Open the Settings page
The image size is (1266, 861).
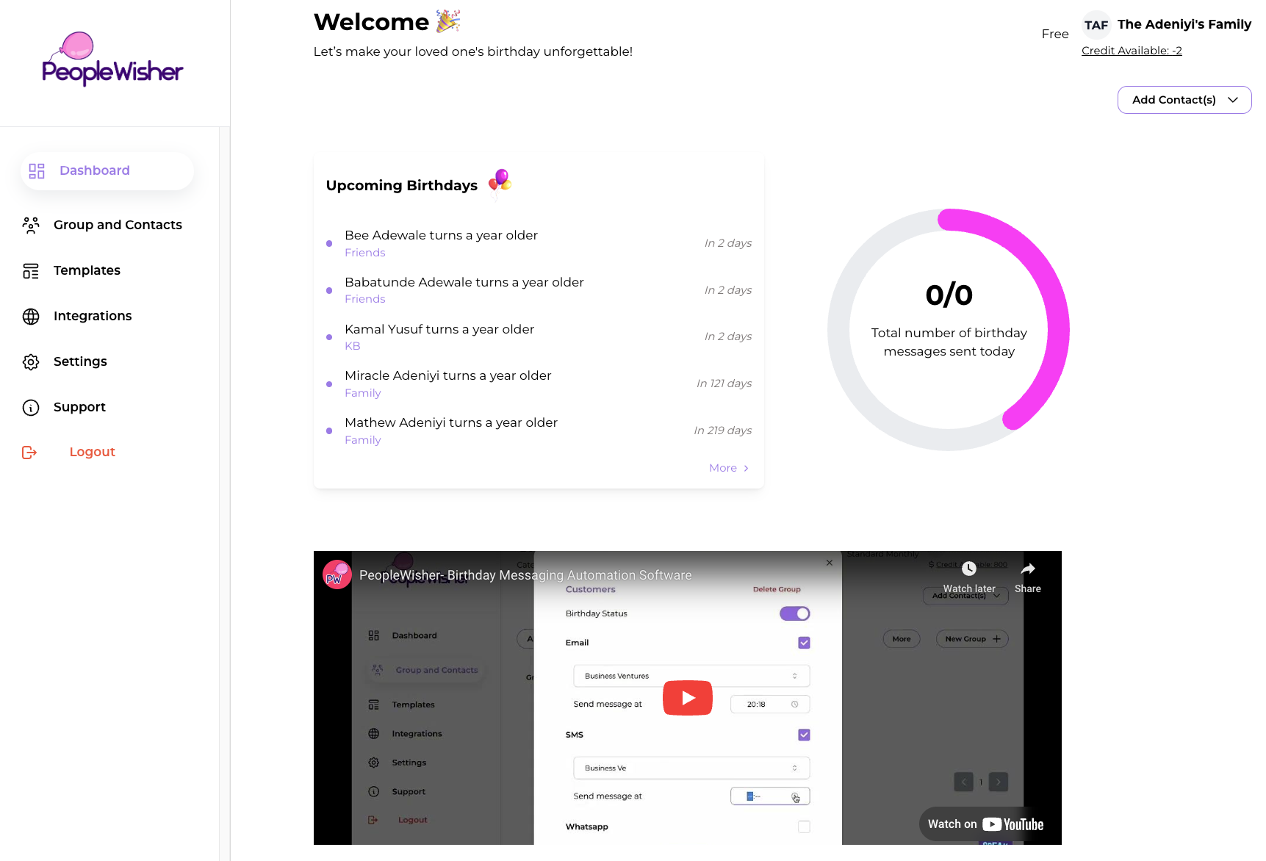pos(80,361)
